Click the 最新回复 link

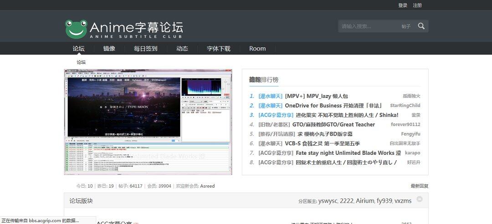420,186
